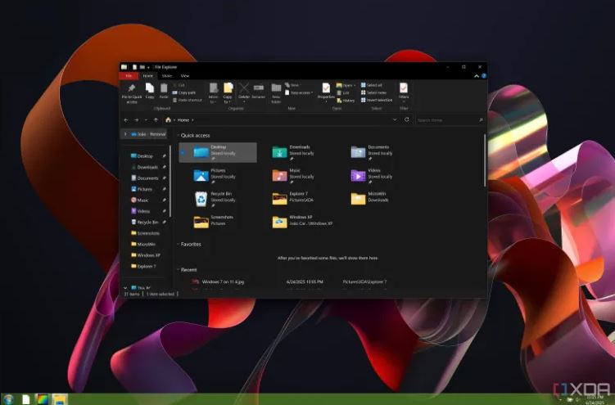Click Copy path in the Clipboard group
Image resolution: width=615 pixels, height=405 pixels.
184,92
